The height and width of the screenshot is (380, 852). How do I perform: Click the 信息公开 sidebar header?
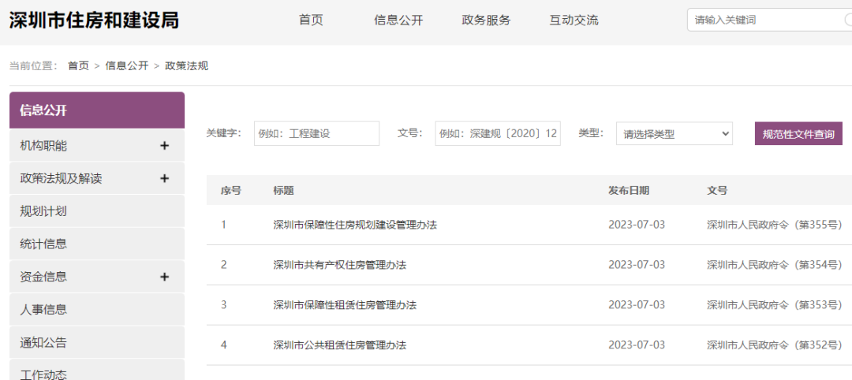(x=97, y=110)
